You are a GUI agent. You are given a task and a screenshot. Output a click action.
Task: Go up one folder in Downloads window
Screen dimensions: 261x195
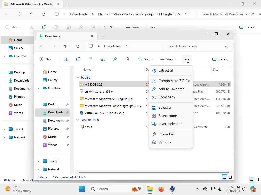point(65,46)
